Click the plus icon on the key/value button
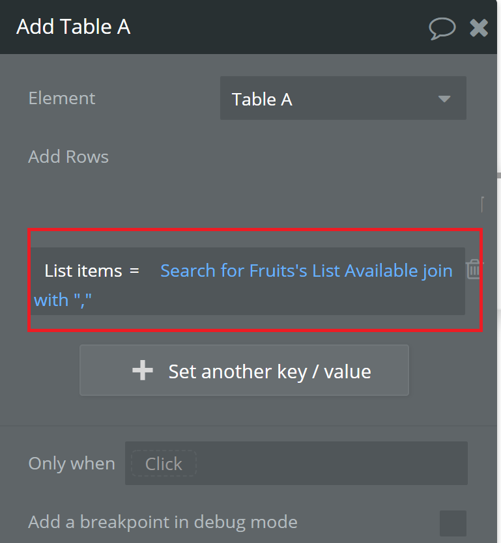Image resolution: width=501 pixels, height=543 pixels. 143,370
